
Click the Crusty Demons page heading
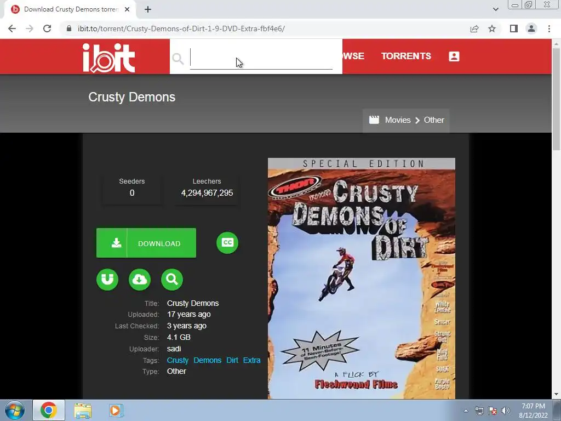(x=132, y=97)
